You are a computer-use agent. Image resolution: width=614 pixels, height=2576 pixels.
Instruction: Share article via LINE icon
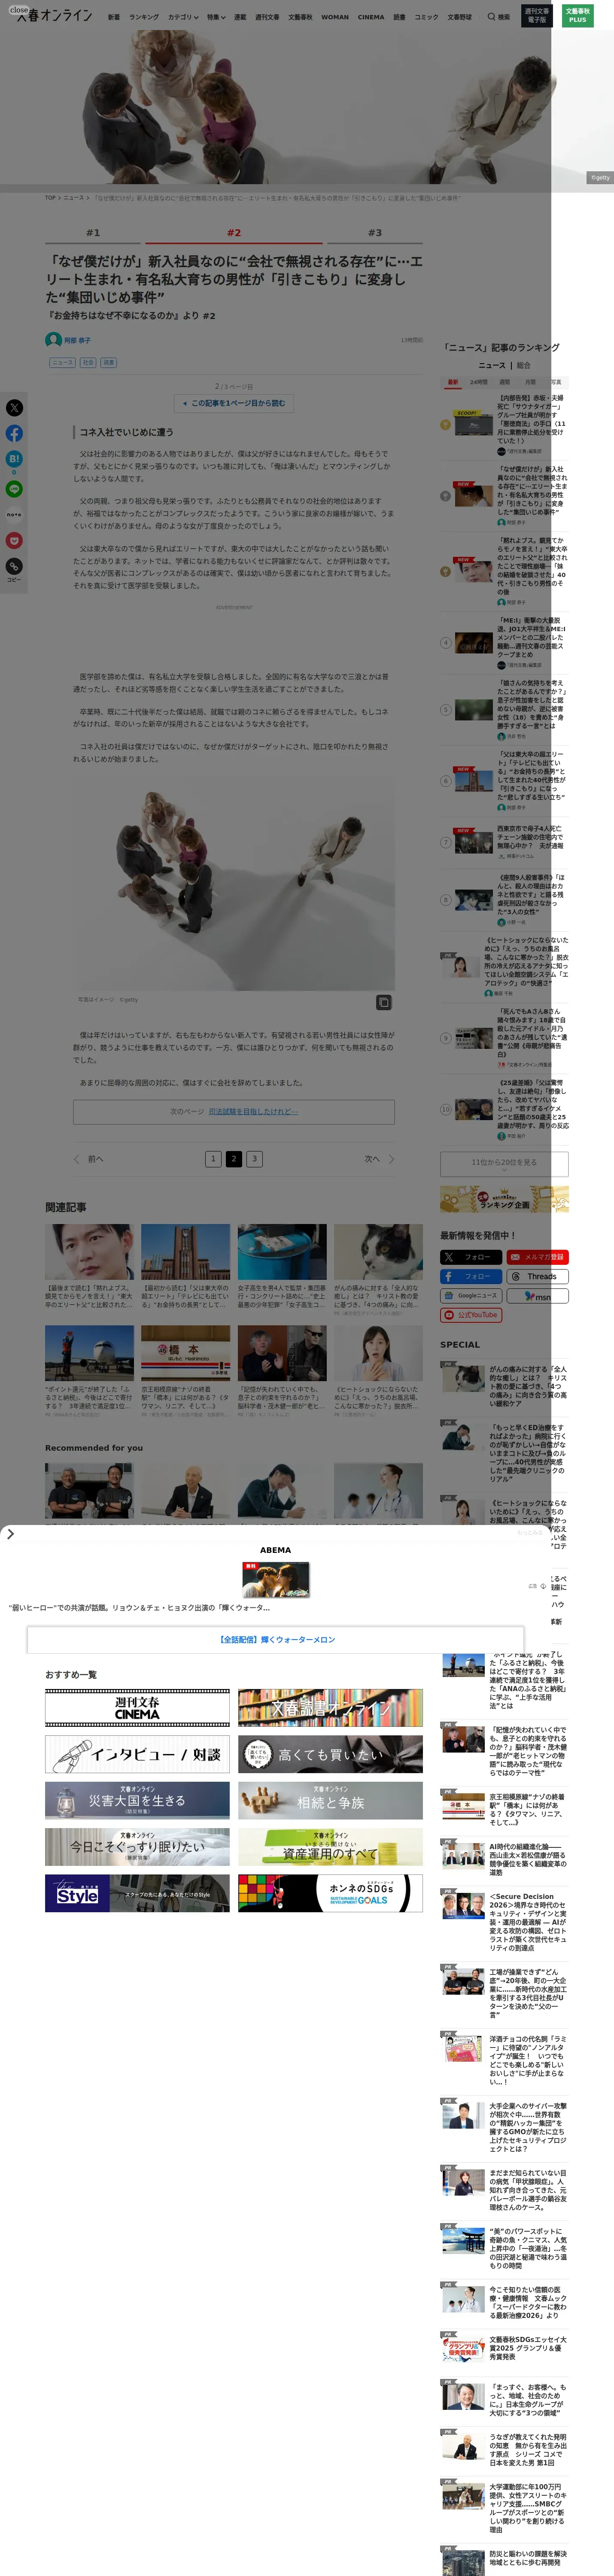click(x=14, y=489)
